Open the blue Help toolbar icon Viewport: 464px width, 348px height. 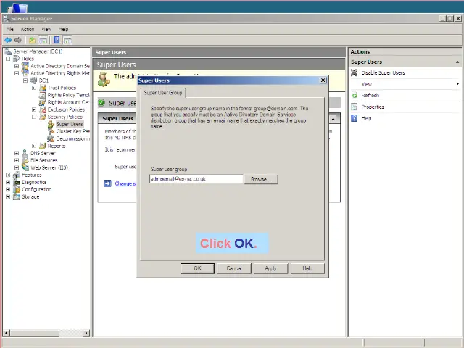[x=57, y=40]
